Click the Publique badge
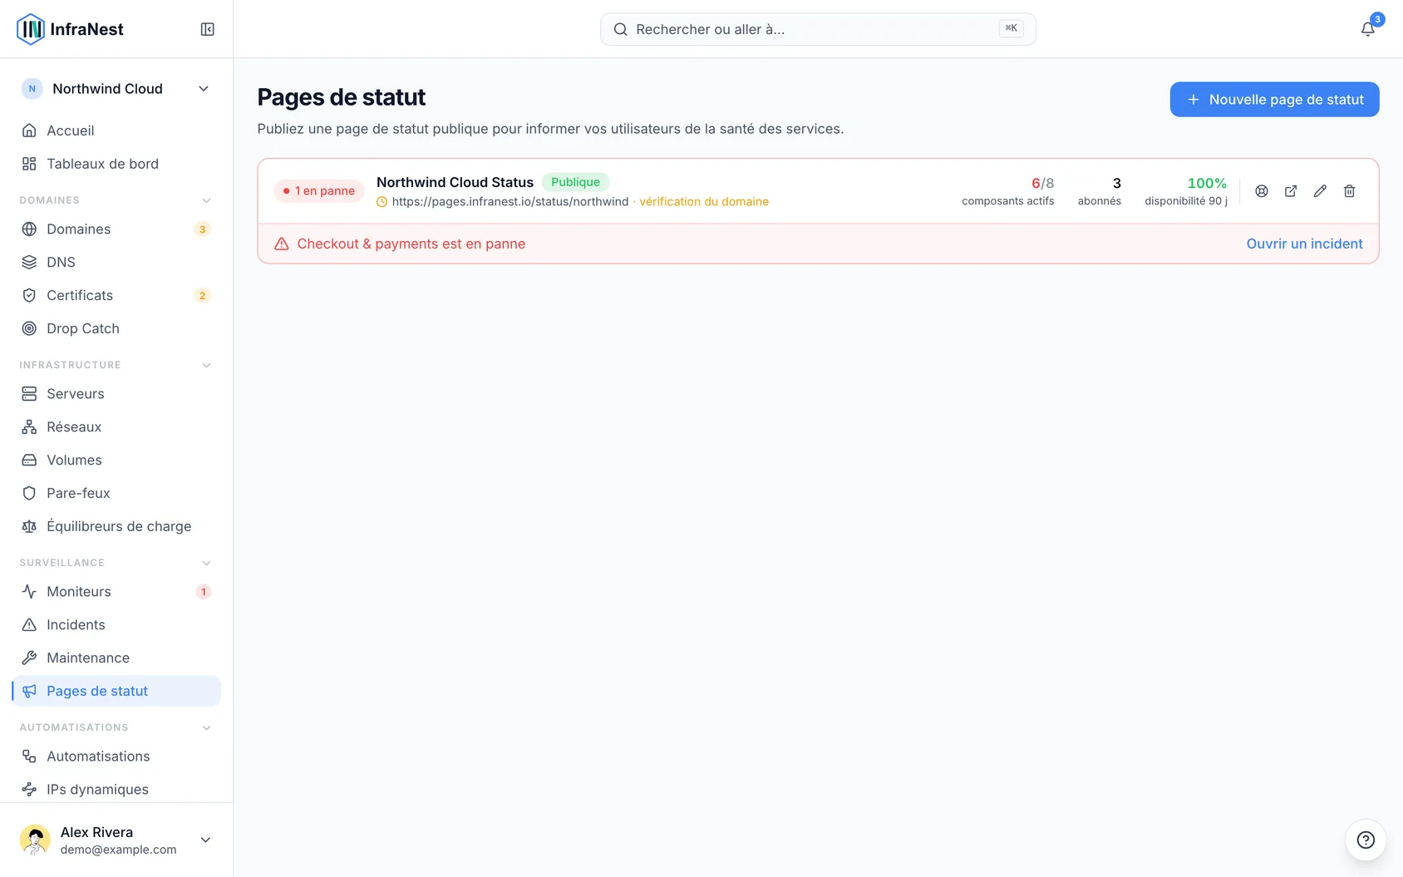The image size is (1403, 877). pos(575,182)
